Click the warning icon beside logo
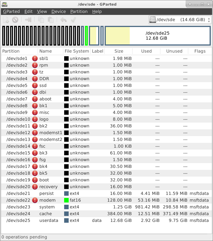 [35, 119]
